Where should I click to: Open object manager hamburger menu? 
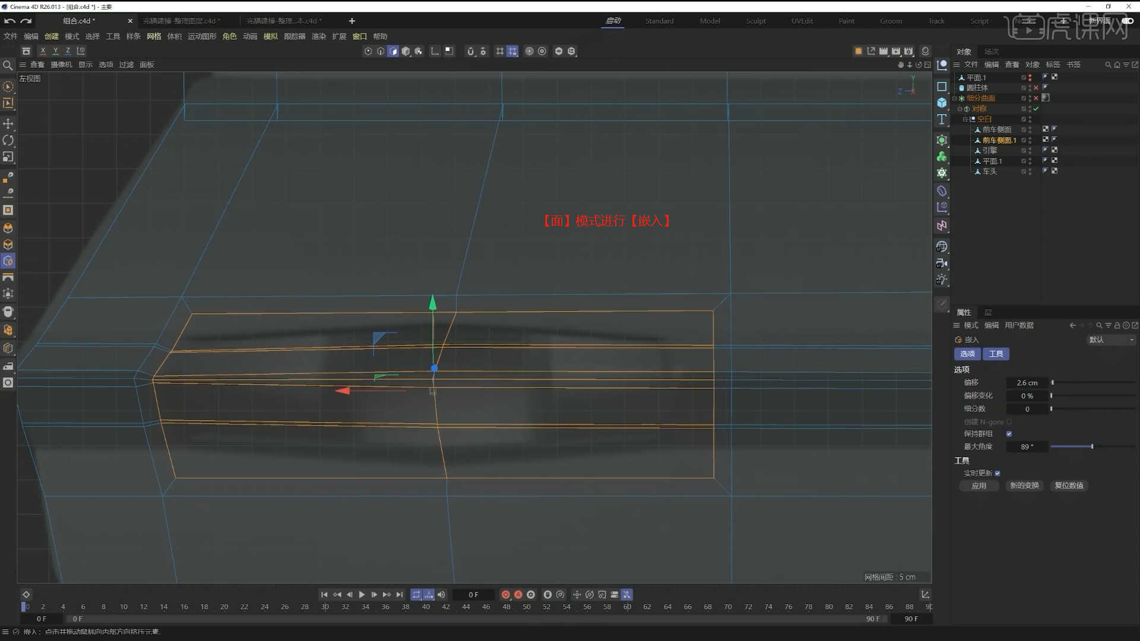(957, 65)
